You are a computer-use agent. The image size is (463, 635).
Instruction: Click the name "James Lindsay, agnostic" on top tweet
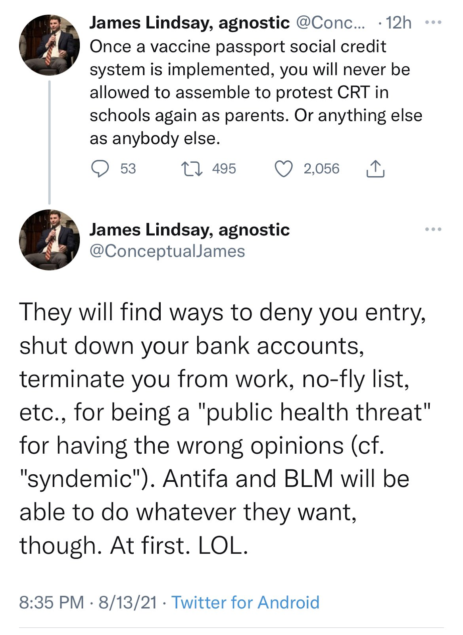coord(189,23)
